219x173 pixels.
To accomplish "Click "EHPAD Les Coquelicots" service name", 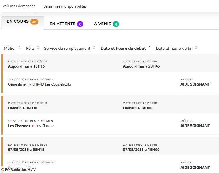I will 51,84.
